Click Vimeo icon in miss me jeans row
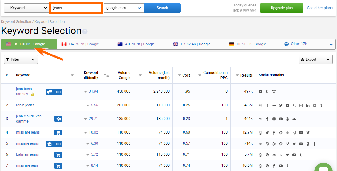Screen dimensions: 337x171 tap(308, 133)
